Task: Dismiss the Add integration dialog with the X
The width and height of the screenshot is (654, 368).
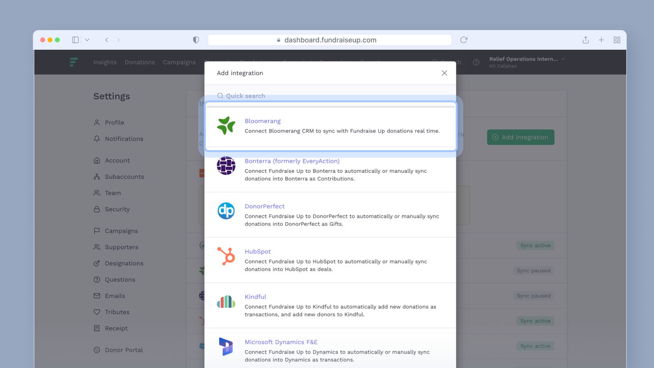Action: (x=444, y=73)
